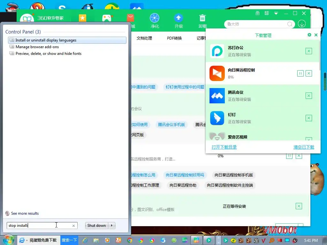Cancel the list row download showing 0%
The width and height of the screenshot is (327, 245).
[299, 156]
